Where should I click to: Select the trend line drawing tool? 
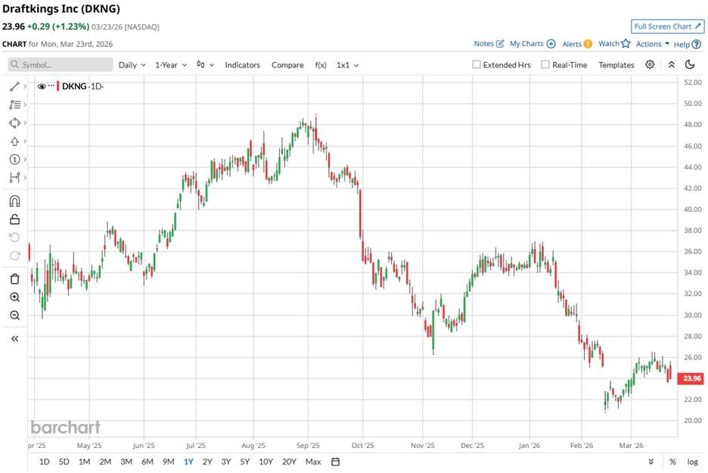click(x=14, y=87)
